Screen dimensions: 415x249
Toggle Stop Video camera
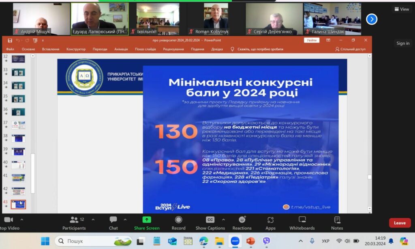tap(8, 220)
